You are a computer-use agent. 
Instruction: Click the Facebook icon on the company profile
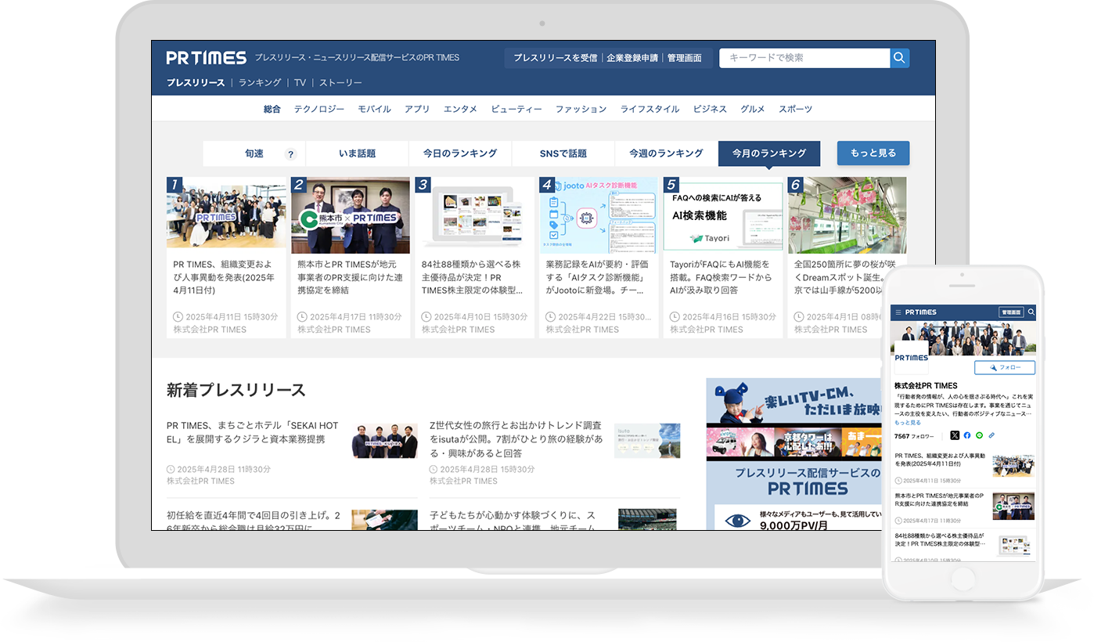[967, 435]
